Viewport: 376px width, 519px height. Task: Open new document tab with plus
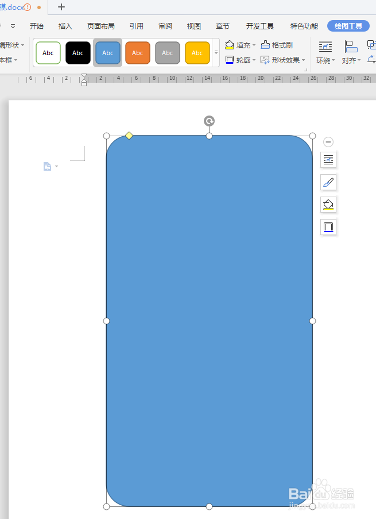61,7
